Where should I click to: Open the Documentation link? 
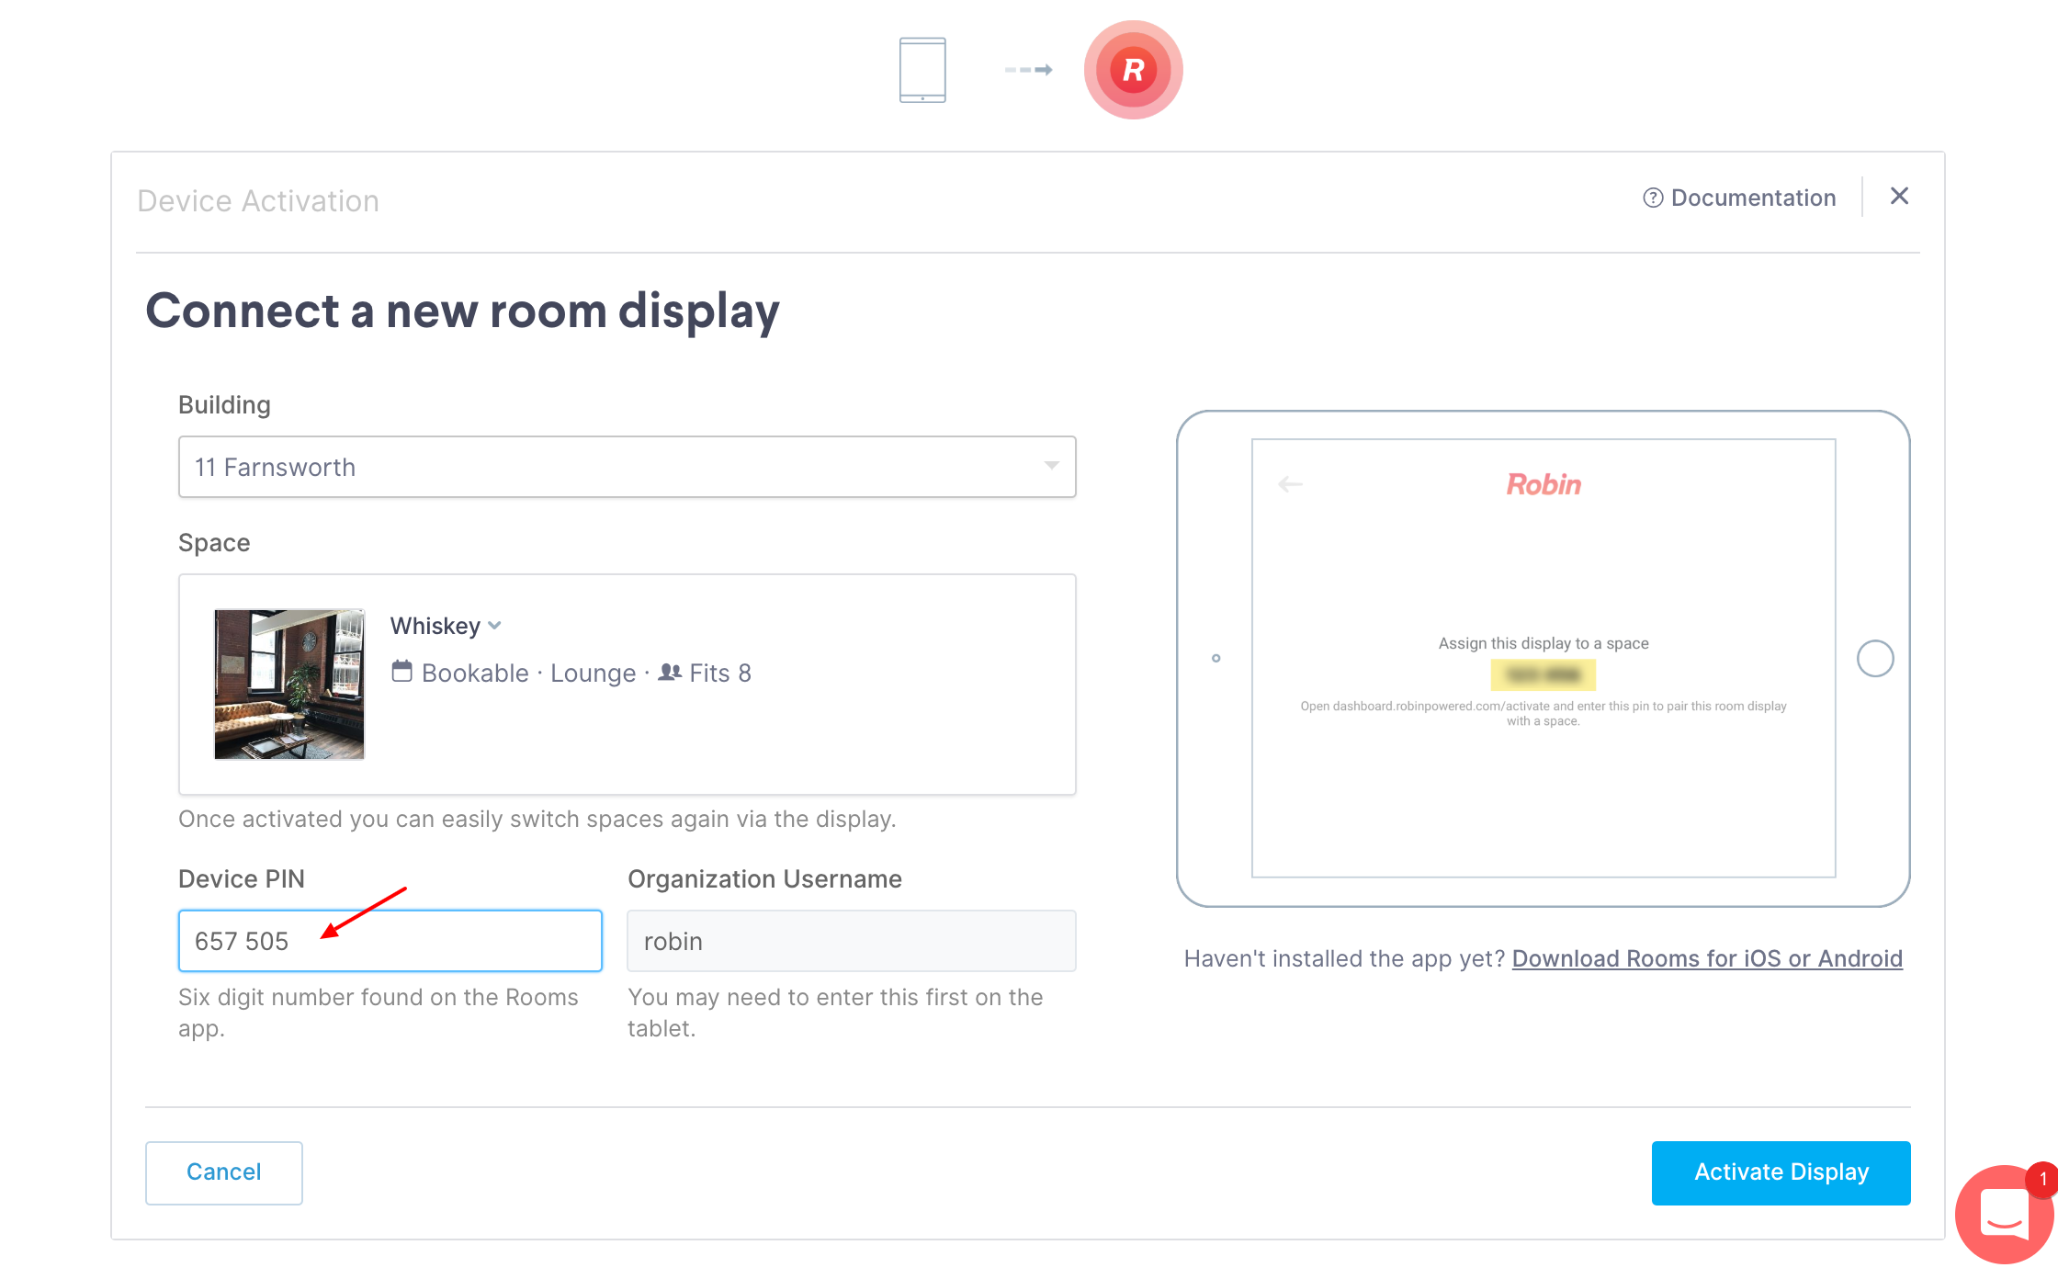(x=1752, y=198)
